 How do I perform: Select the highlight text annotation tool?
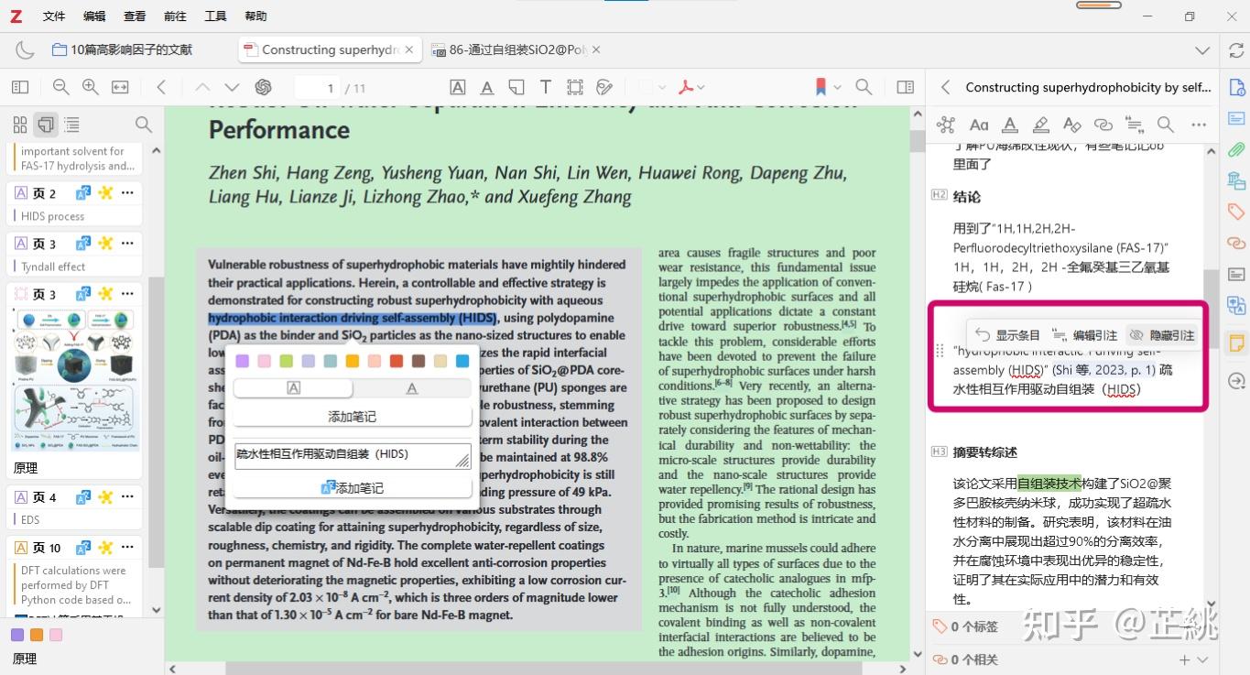(x=459, y=86)
